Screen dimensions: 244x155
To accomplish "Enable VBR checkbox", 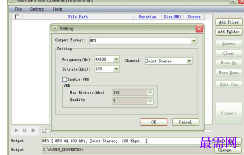I will click(64, 79).
